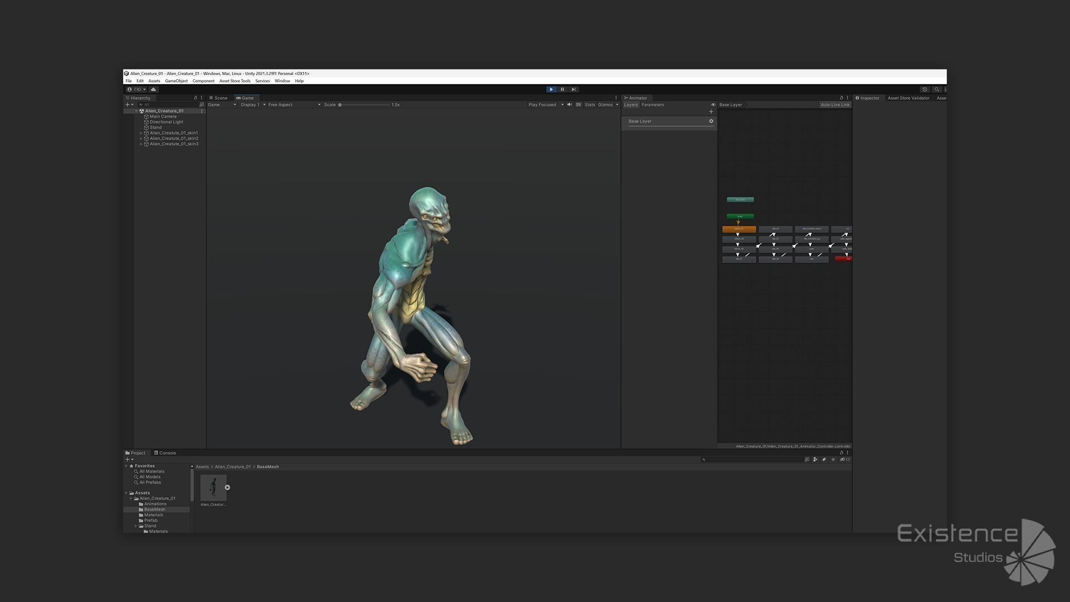This screenshot has height=602, width=1070.
Task: Open the Free Aspect dropdown
Action: pyautogui.click(x=294, y=105)
